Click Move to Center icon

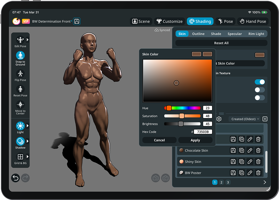pos(20,105)
